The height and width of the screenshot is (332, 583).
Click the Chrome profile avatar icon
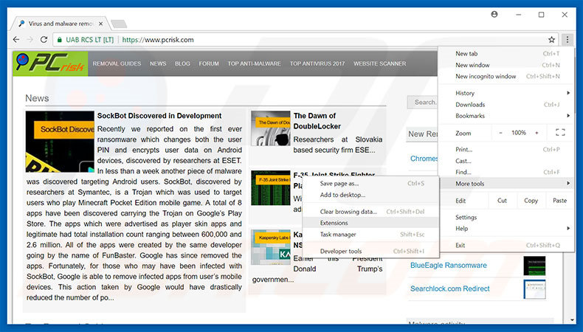pos(494,15)
